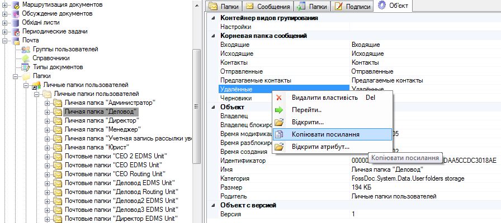Click the folder icon beside Відкрити
This screenshot has width=501, height=223.
click(280, 122)
